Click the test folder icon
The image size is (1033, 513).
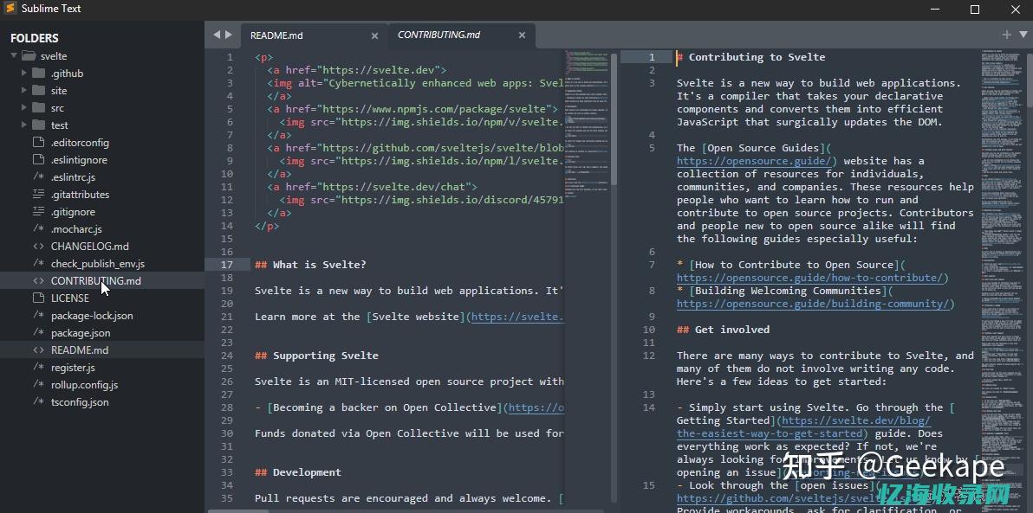tap(39, 125)
